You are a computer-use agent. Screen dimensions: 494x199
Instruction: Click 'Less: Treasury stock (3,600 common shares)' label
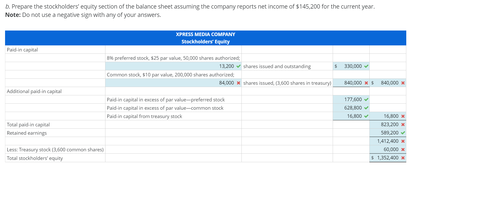(55, 150)
